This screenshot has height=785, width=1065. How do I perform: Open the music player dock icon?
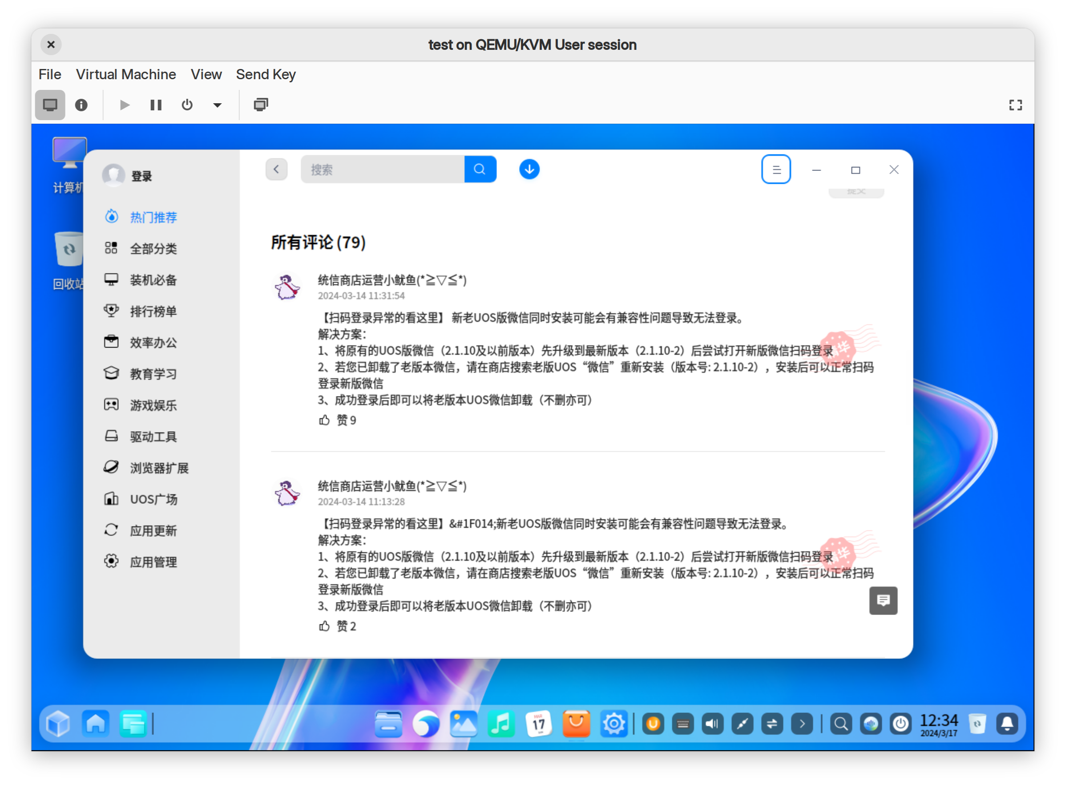point(500,724)
